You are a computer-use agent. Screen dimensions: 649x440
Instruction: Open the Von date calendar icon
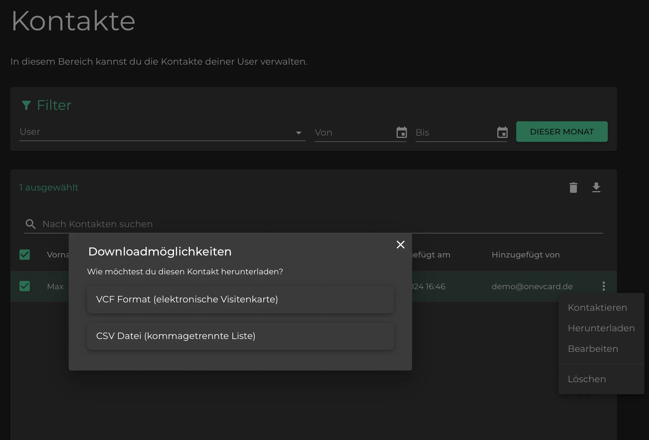tap(401, 132)
